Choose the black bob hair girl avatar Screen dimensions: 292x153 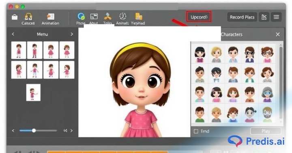coord(200,54)
